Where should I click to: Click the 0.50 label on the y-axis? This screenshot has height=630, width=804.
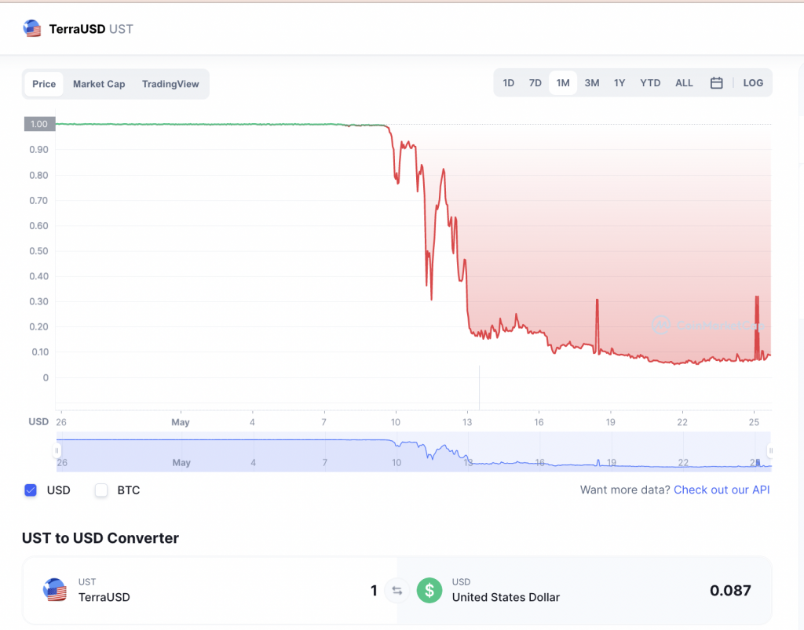39,251
